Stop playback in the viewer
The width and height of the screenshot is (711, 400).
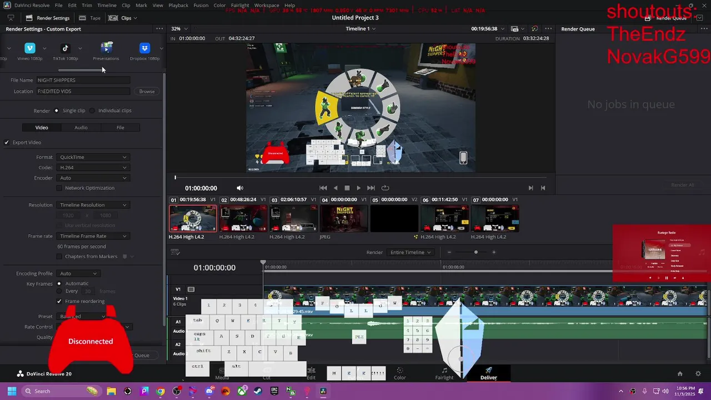click(x=347, y=188)
